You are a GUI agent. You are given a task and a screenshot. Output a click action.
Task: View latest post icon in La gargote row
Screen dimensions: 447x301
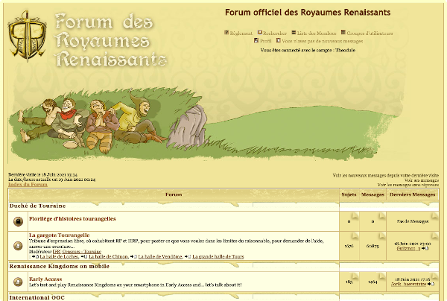[x=425, y=249]
